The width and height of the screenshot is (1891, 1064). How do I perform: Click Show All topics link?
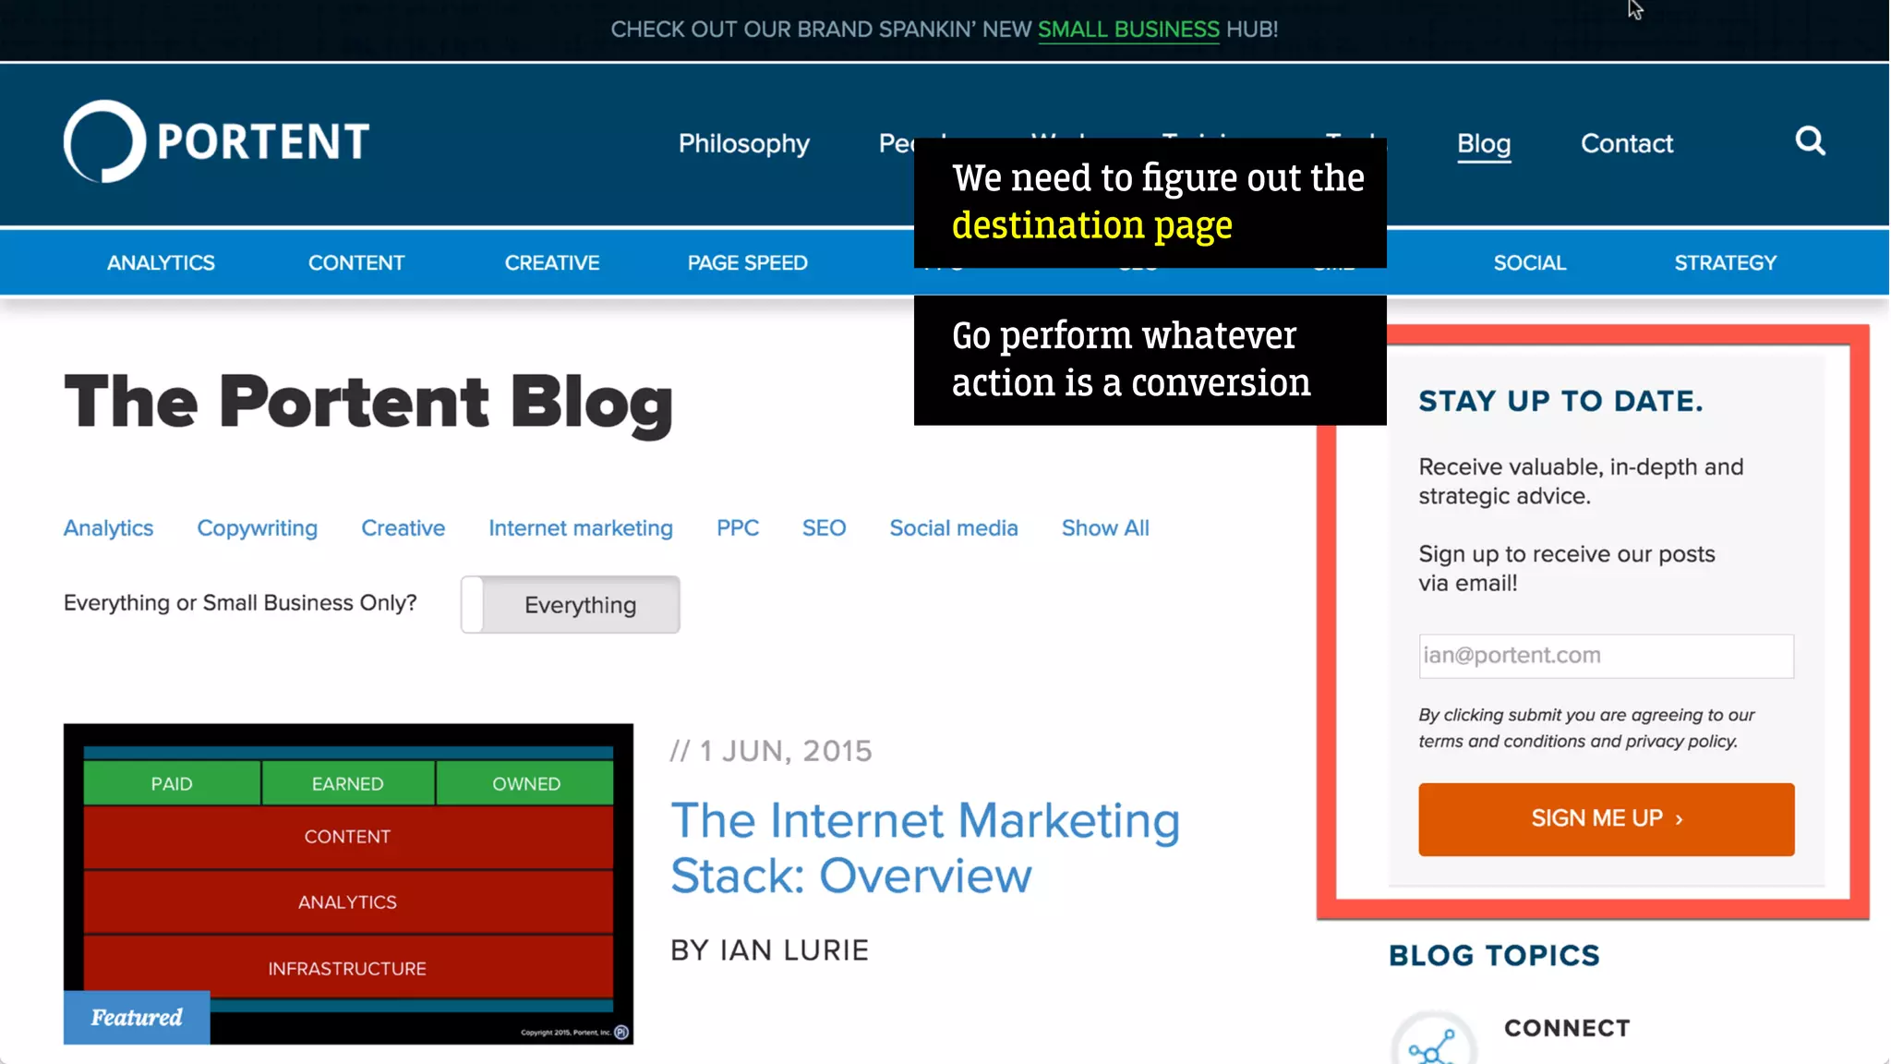coord(1105,528)
